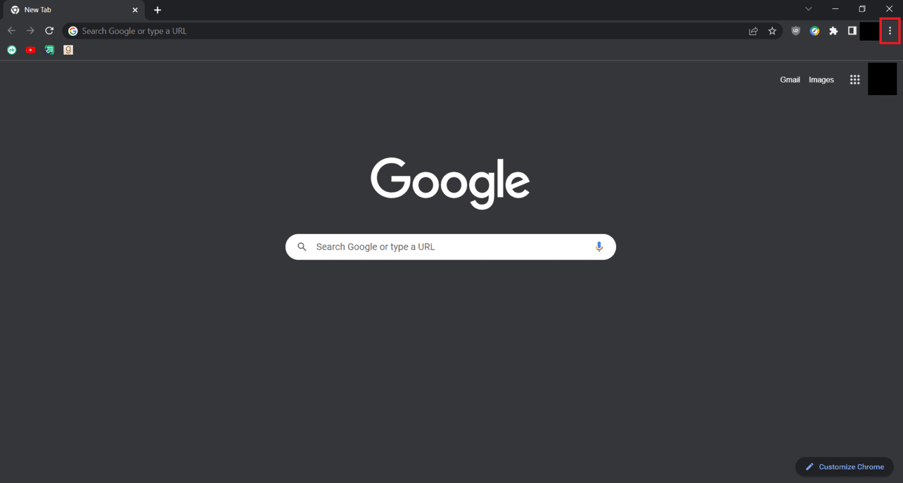Open the Goodreads bookmark icon

68,50
